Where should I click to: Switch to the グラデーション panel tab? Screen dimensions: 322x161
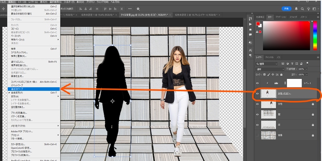[281, 17]
